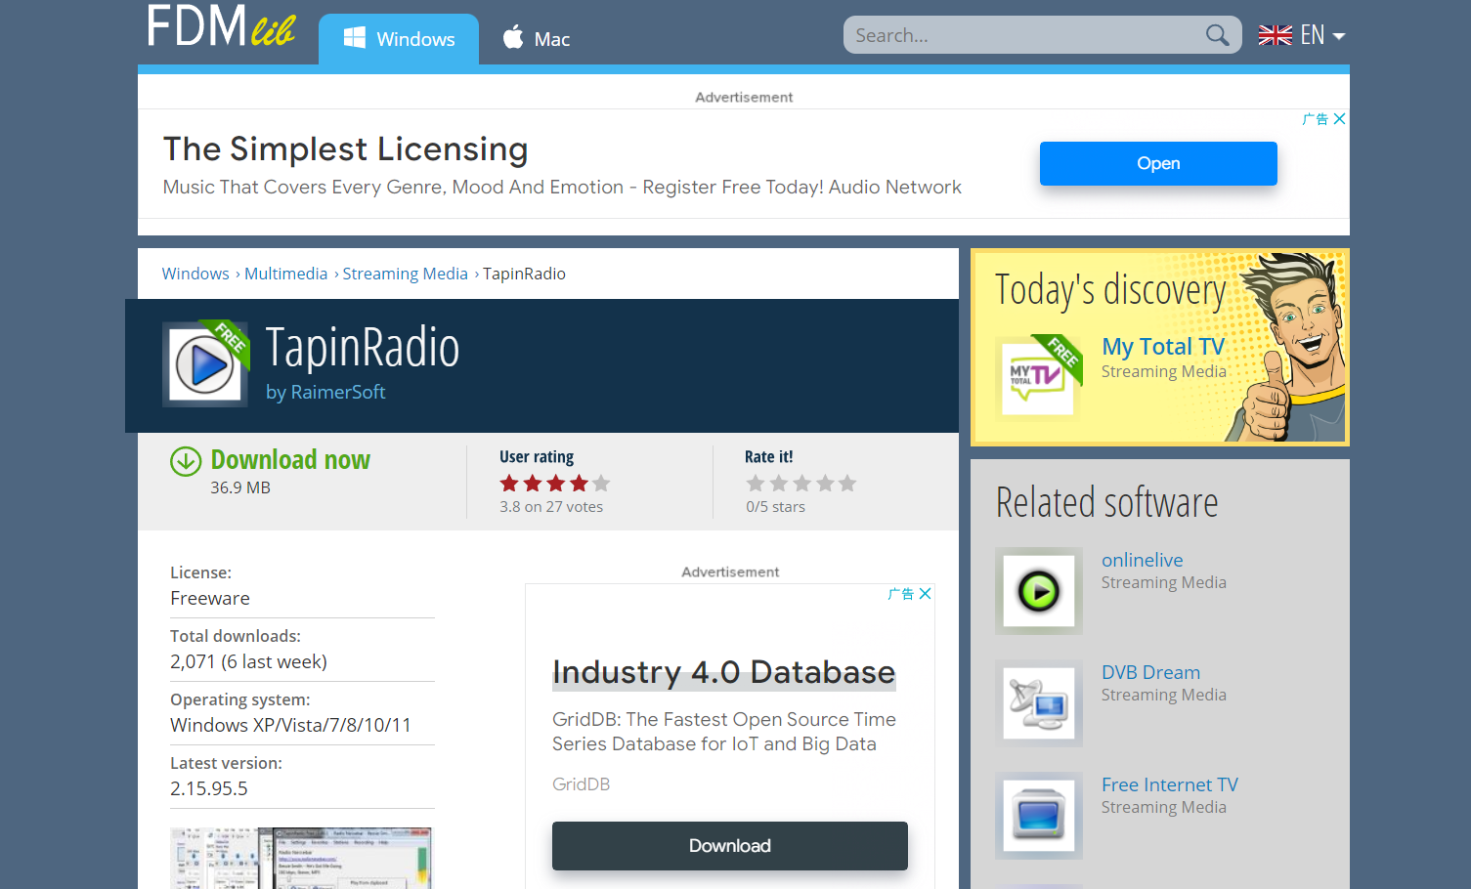This screenshot has width=1471, height=889.
Task: Click the top ad info icon
Action: [x=1316, y=119]
